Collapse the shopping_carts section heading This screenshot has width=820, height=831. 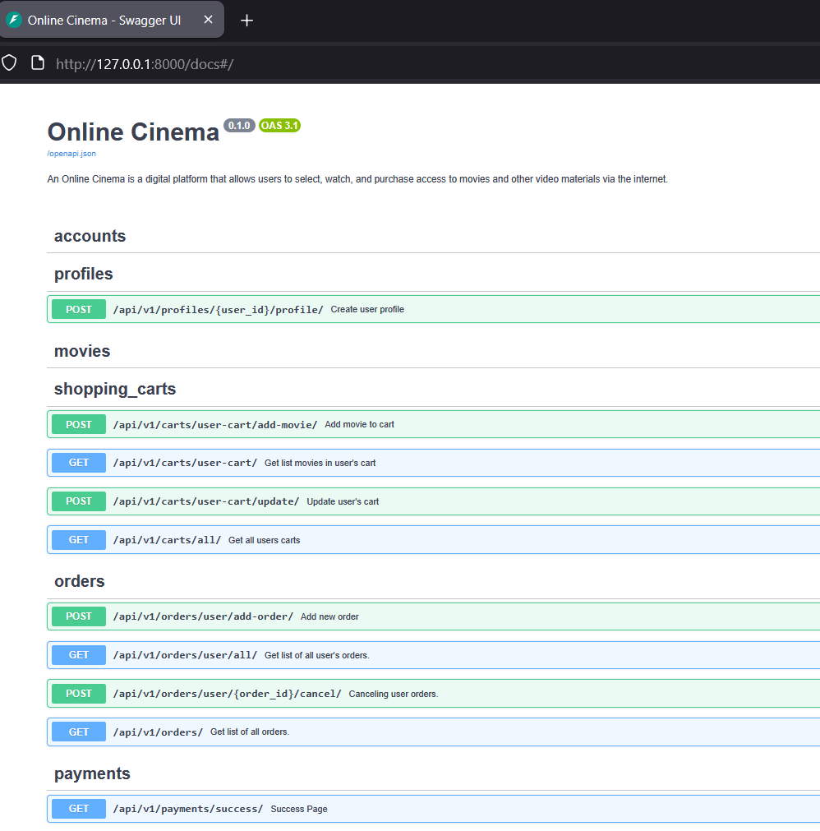point(115,389)
